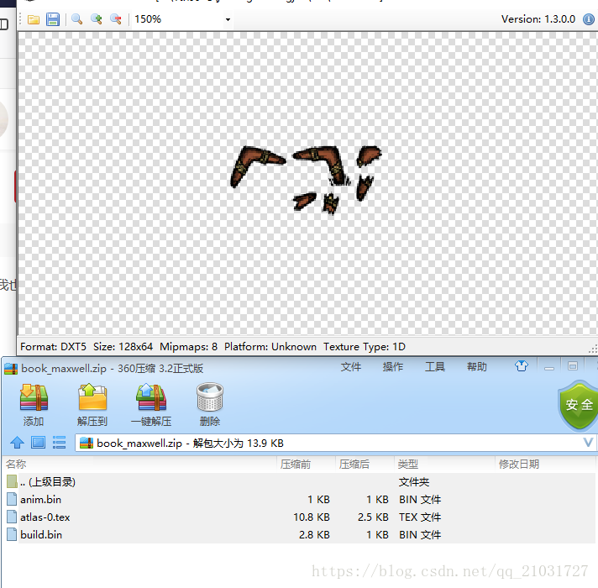Click the Texture Type: 1D status text
This screenshot has height=588, width=598.
[365, 347]
